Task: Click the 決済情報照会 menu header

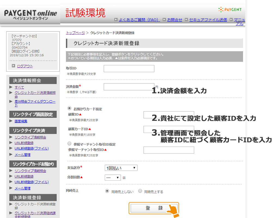Action: [33, 80]
